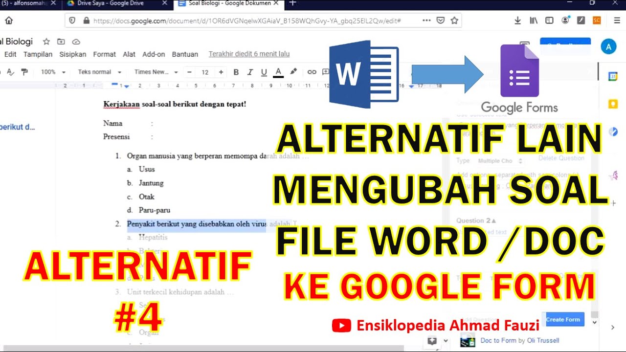Open Google account avatar A

click(608, 47)
